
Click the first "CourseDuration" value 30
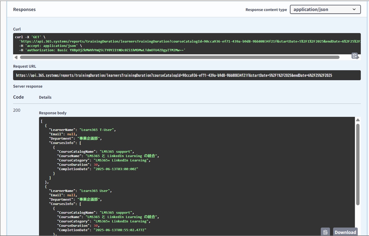coord(96,165)
